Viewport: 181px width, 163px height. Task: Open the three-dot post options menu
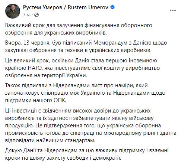[x=173, y=10]
